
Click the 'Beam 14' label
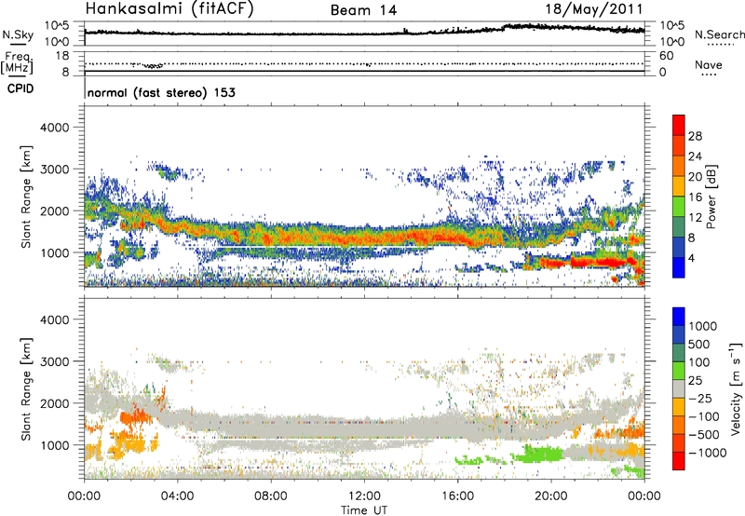(x=363, y=10)
